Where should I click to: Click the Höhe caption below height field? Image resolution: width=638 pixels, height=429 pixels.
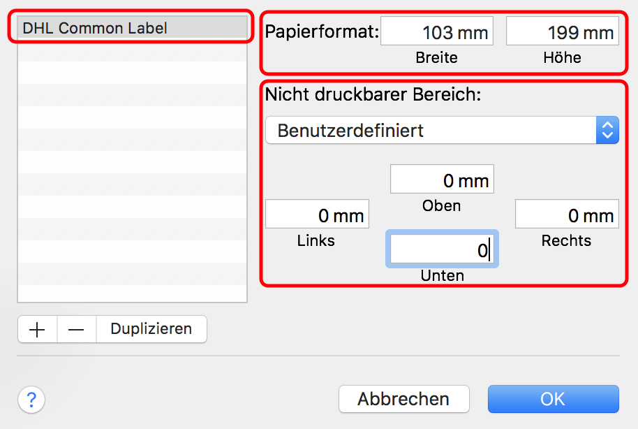[563, 57]
